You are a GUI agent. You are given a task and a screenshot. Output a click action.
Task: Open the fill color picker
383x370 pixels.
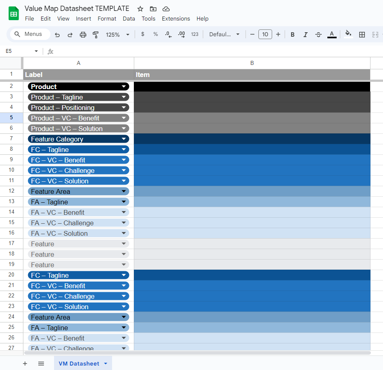coord(348,35)
